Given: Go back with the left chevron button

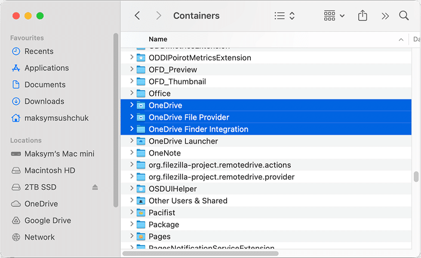Looking at the screenshot, I should pos(137,15).
